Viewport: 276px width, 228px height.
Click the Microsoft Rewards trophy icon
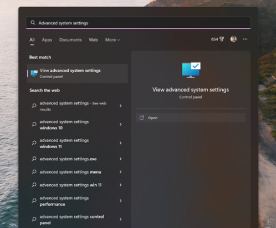pyautogui.click(x=222, y=39)
